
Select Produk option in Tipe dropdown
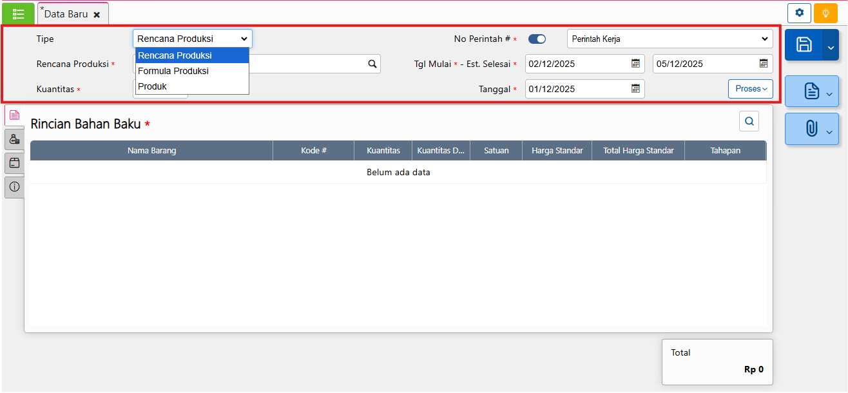click(153, 86)
